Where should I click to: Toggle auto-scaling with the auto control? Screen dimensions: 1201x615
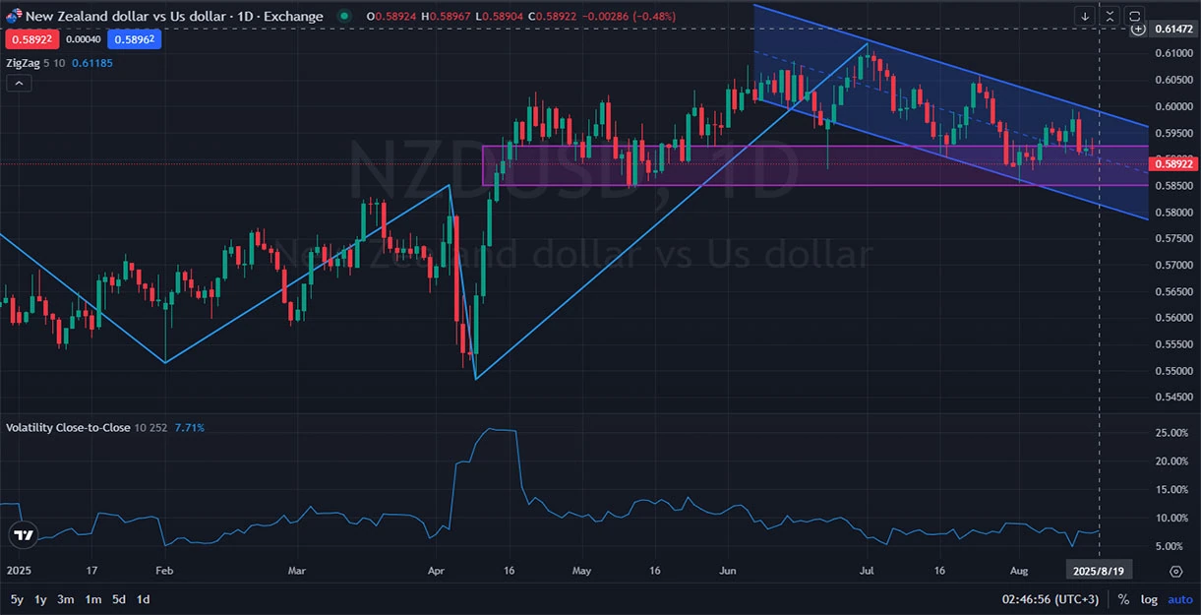[1179, 598]
